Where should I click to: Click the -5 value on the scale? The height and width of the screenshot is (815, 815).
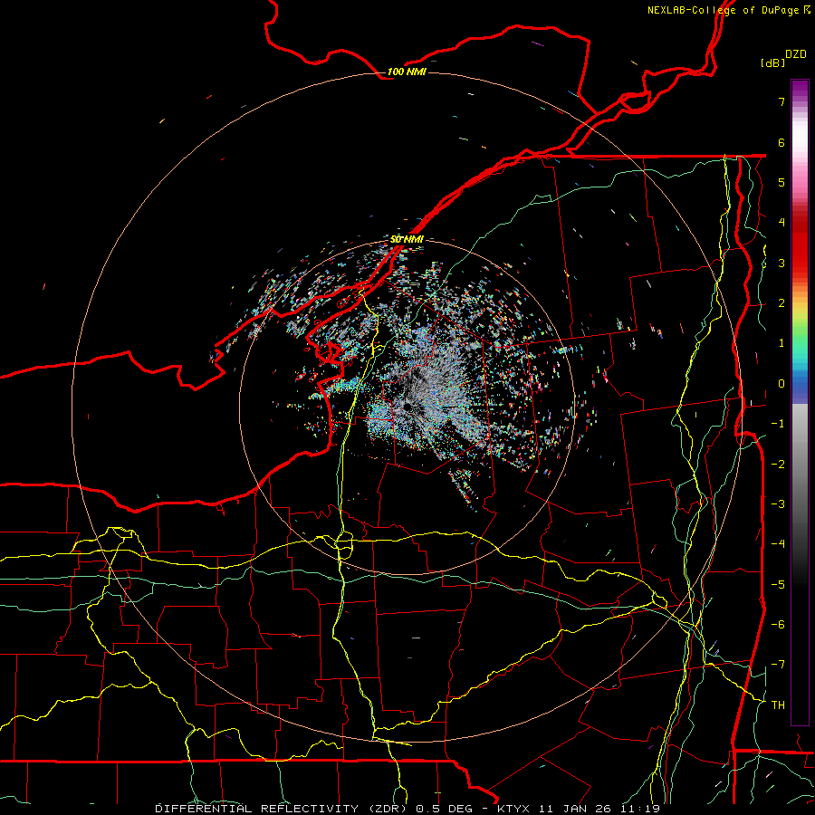[778, 585]
